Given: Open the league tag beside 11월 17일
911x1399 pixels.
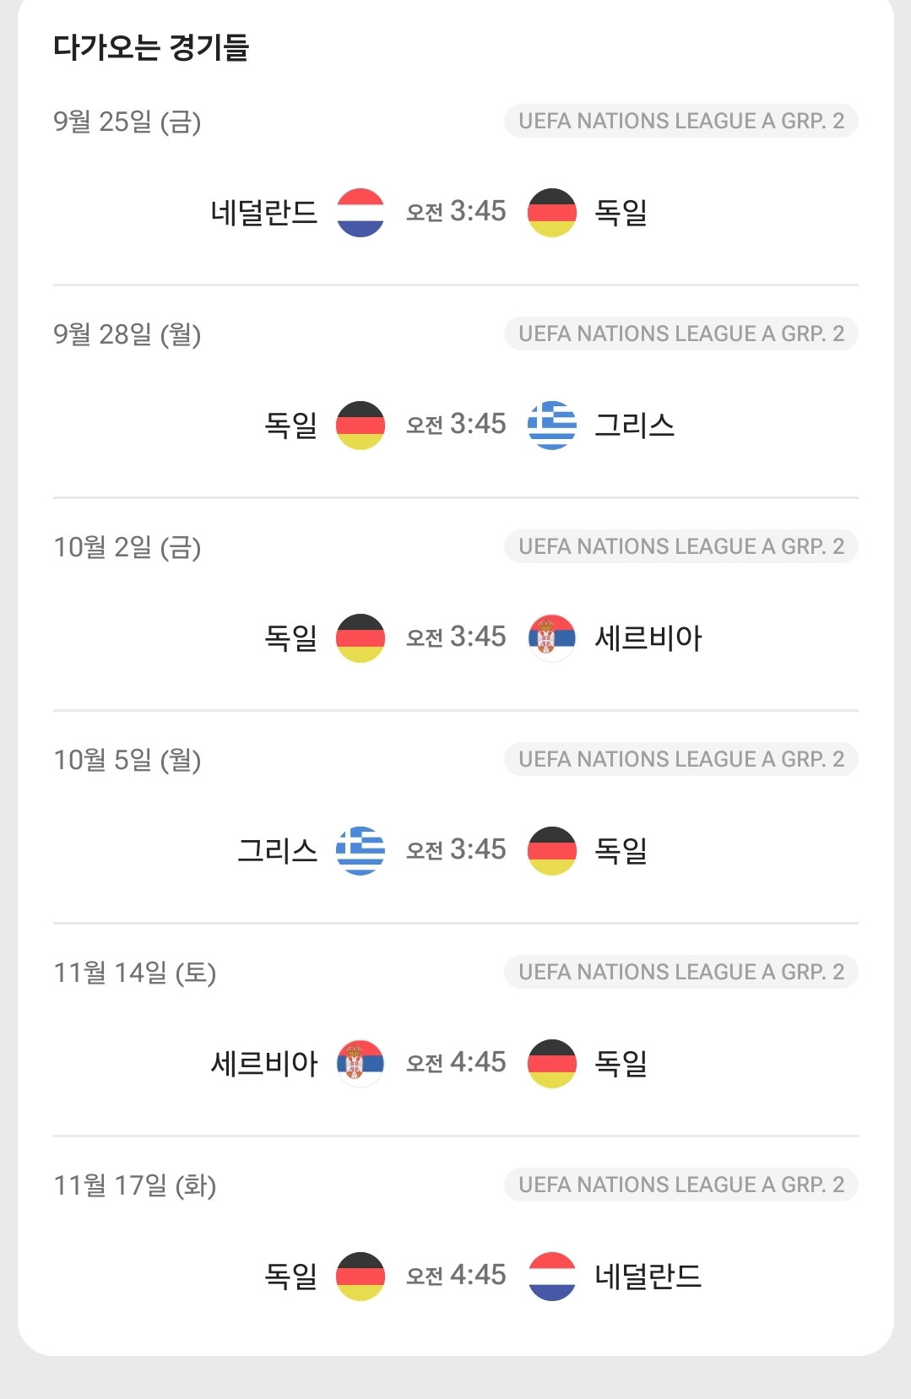Looking at the screenshot, I should click(681, 1185).
